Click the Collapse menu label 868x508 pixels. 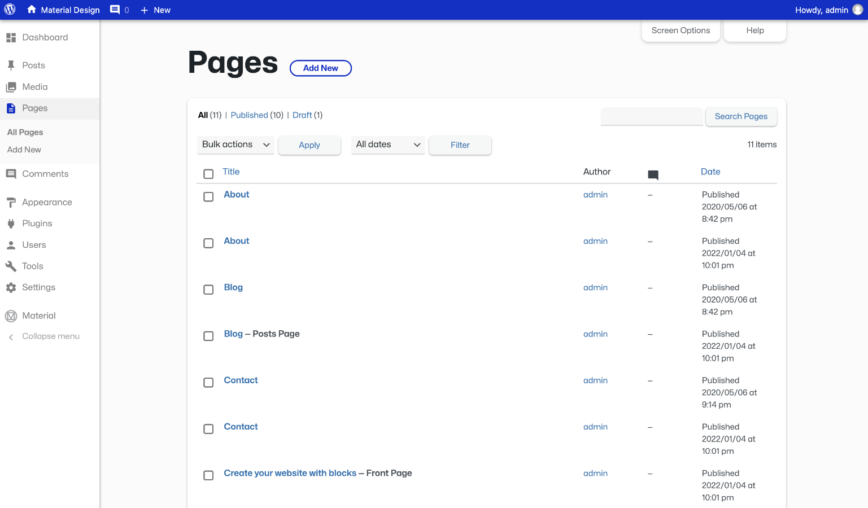coord(51,336)
